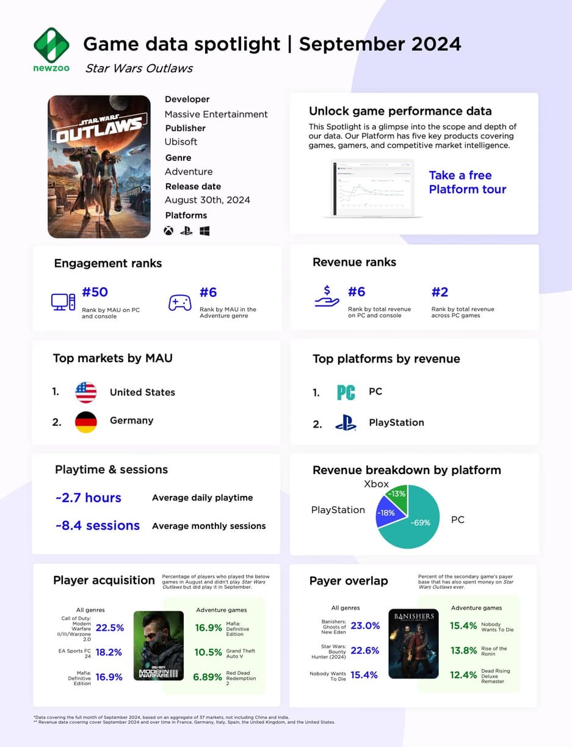Viewport: 572px width, 747px height.
Task: Click the hand with dollar revenue icon
Action: tap(327, 297)
